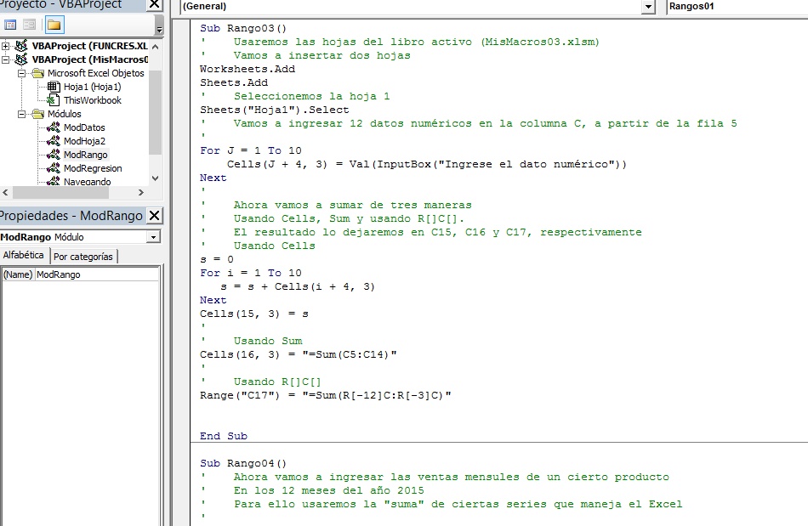Click the ModRegresion module icon
The width and height of the screenshot is (808, 526).
[x=53, y=168]
